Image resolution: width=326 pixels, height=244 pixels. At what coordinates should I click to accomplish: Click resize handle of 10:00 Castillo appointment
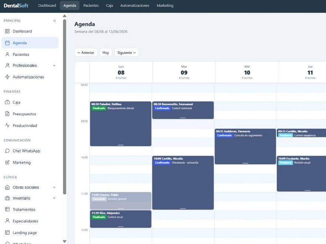(183, 209)
